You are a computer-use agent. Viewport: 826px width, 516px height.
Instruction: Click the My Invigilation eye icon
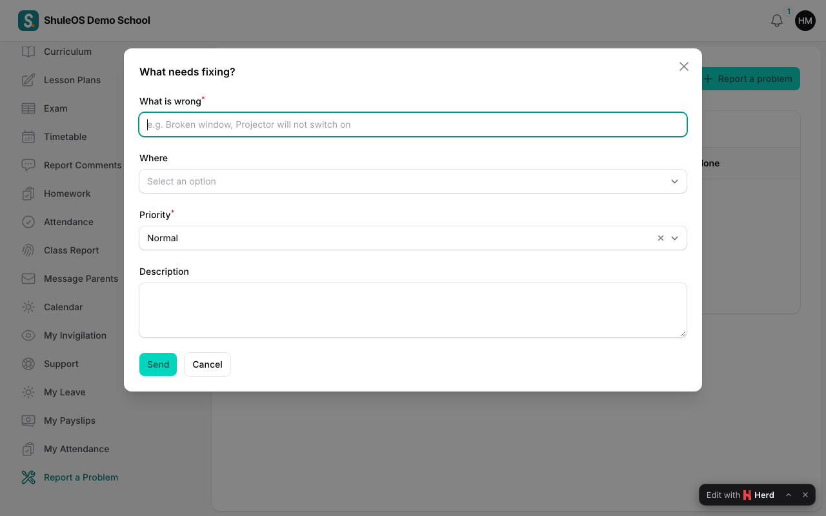pyautogui.click(x=28, y=335)
